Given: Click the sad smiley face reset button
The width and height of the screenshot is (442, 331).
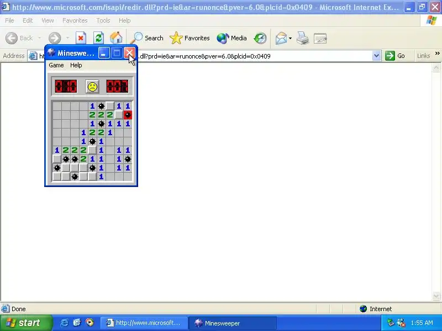Looking at the screenshot, I should pos(92,87).
